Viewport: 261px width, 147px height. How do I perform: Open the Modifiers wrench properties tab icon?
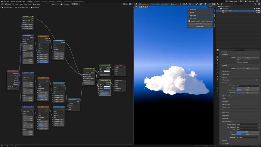217,79
